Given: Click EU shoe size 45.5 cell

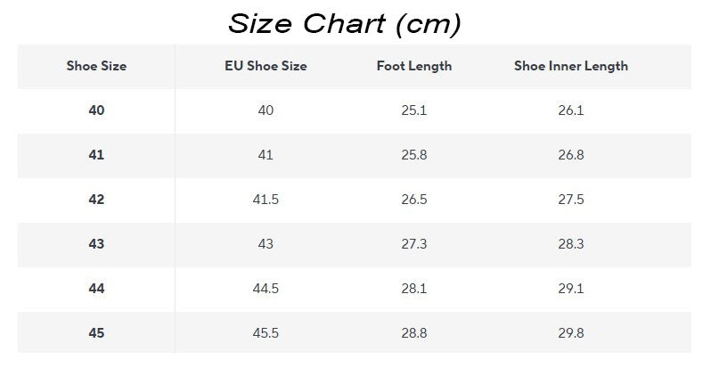Looking at the screenshot, I should [266, 332].
